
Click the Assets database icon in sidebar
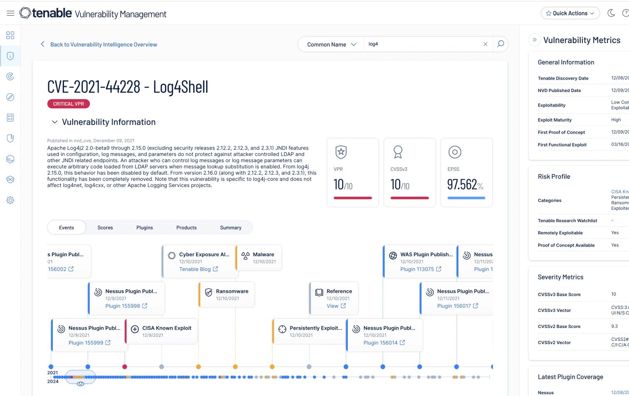point(10,159)
